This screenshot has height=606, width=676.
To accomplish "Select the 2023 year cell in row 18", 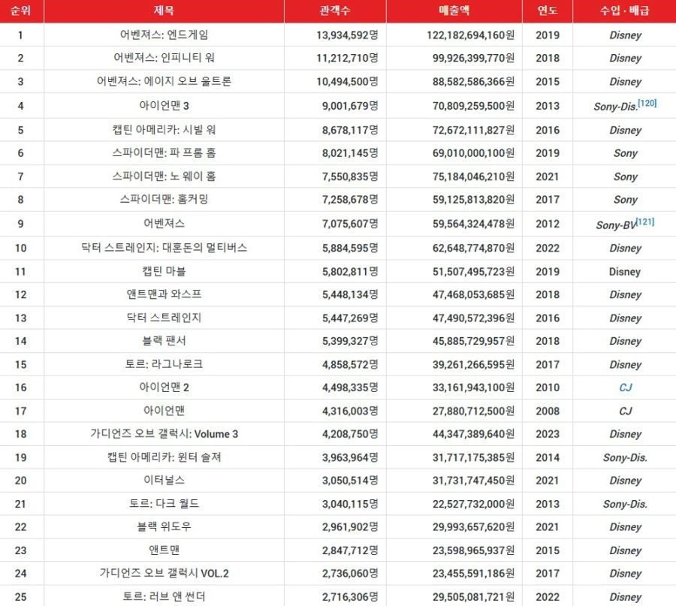I will [x=548, y=434].
